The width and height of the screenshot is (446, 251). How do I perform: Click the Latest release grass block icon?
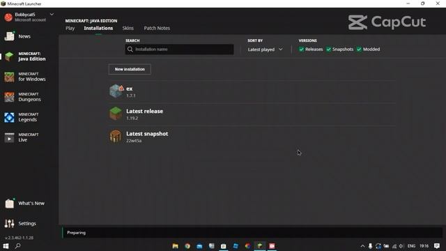pyautogui.click(x=116, y=114)
